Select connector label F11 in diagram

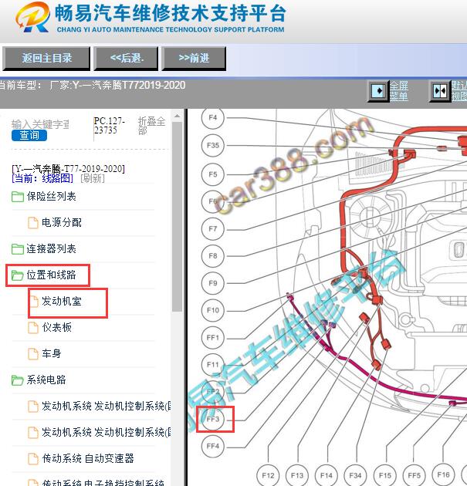point(213,364)
